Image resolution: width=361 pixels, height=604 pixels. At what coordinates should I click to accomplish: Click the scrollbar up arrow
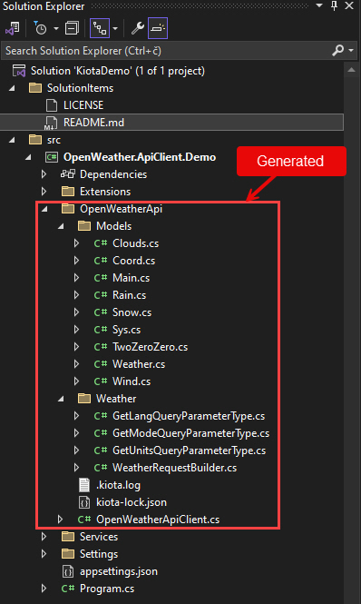(x=351, y=70)
